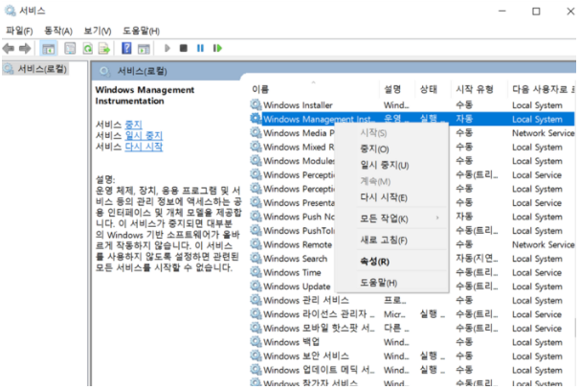
Task: Open the blue Help question-mark icon
Action: [126, 48]
